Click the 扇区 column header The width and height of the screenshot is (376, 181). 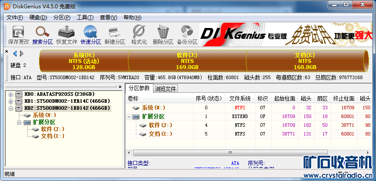pos(322,98)
